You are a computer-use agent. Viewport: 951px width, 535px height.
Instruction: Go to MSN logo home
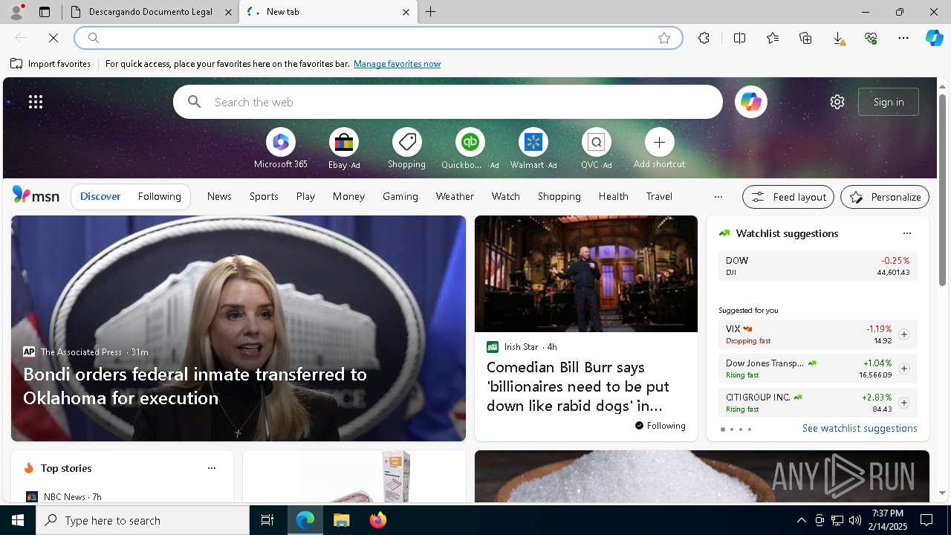tap(36, 195)
